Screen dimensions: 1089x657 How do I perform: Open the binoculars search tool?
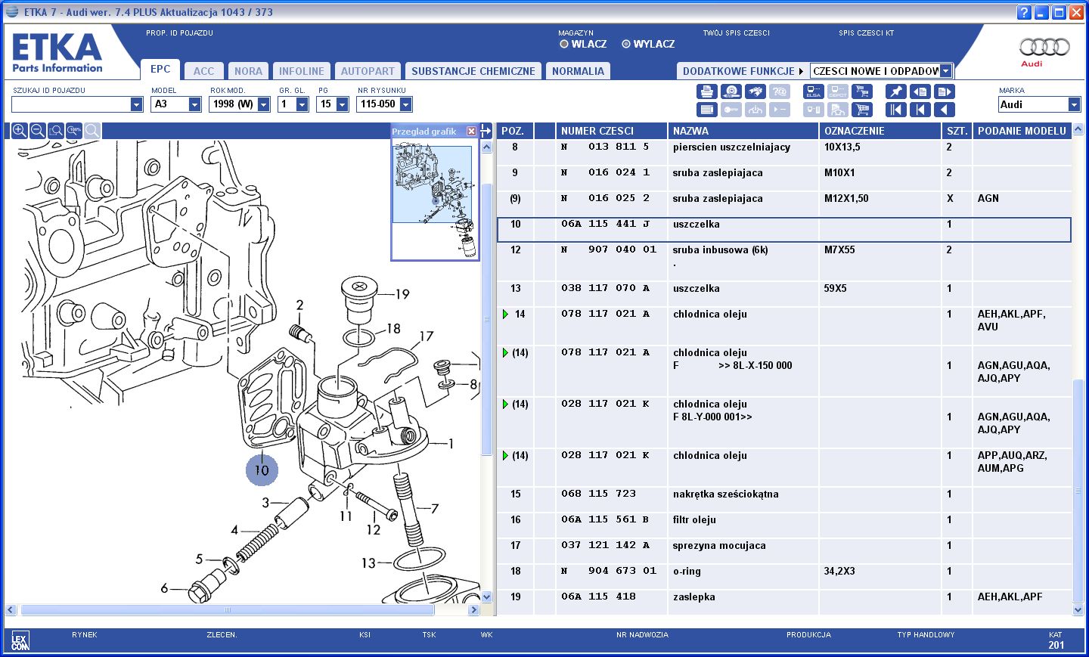tap(755, 91)
